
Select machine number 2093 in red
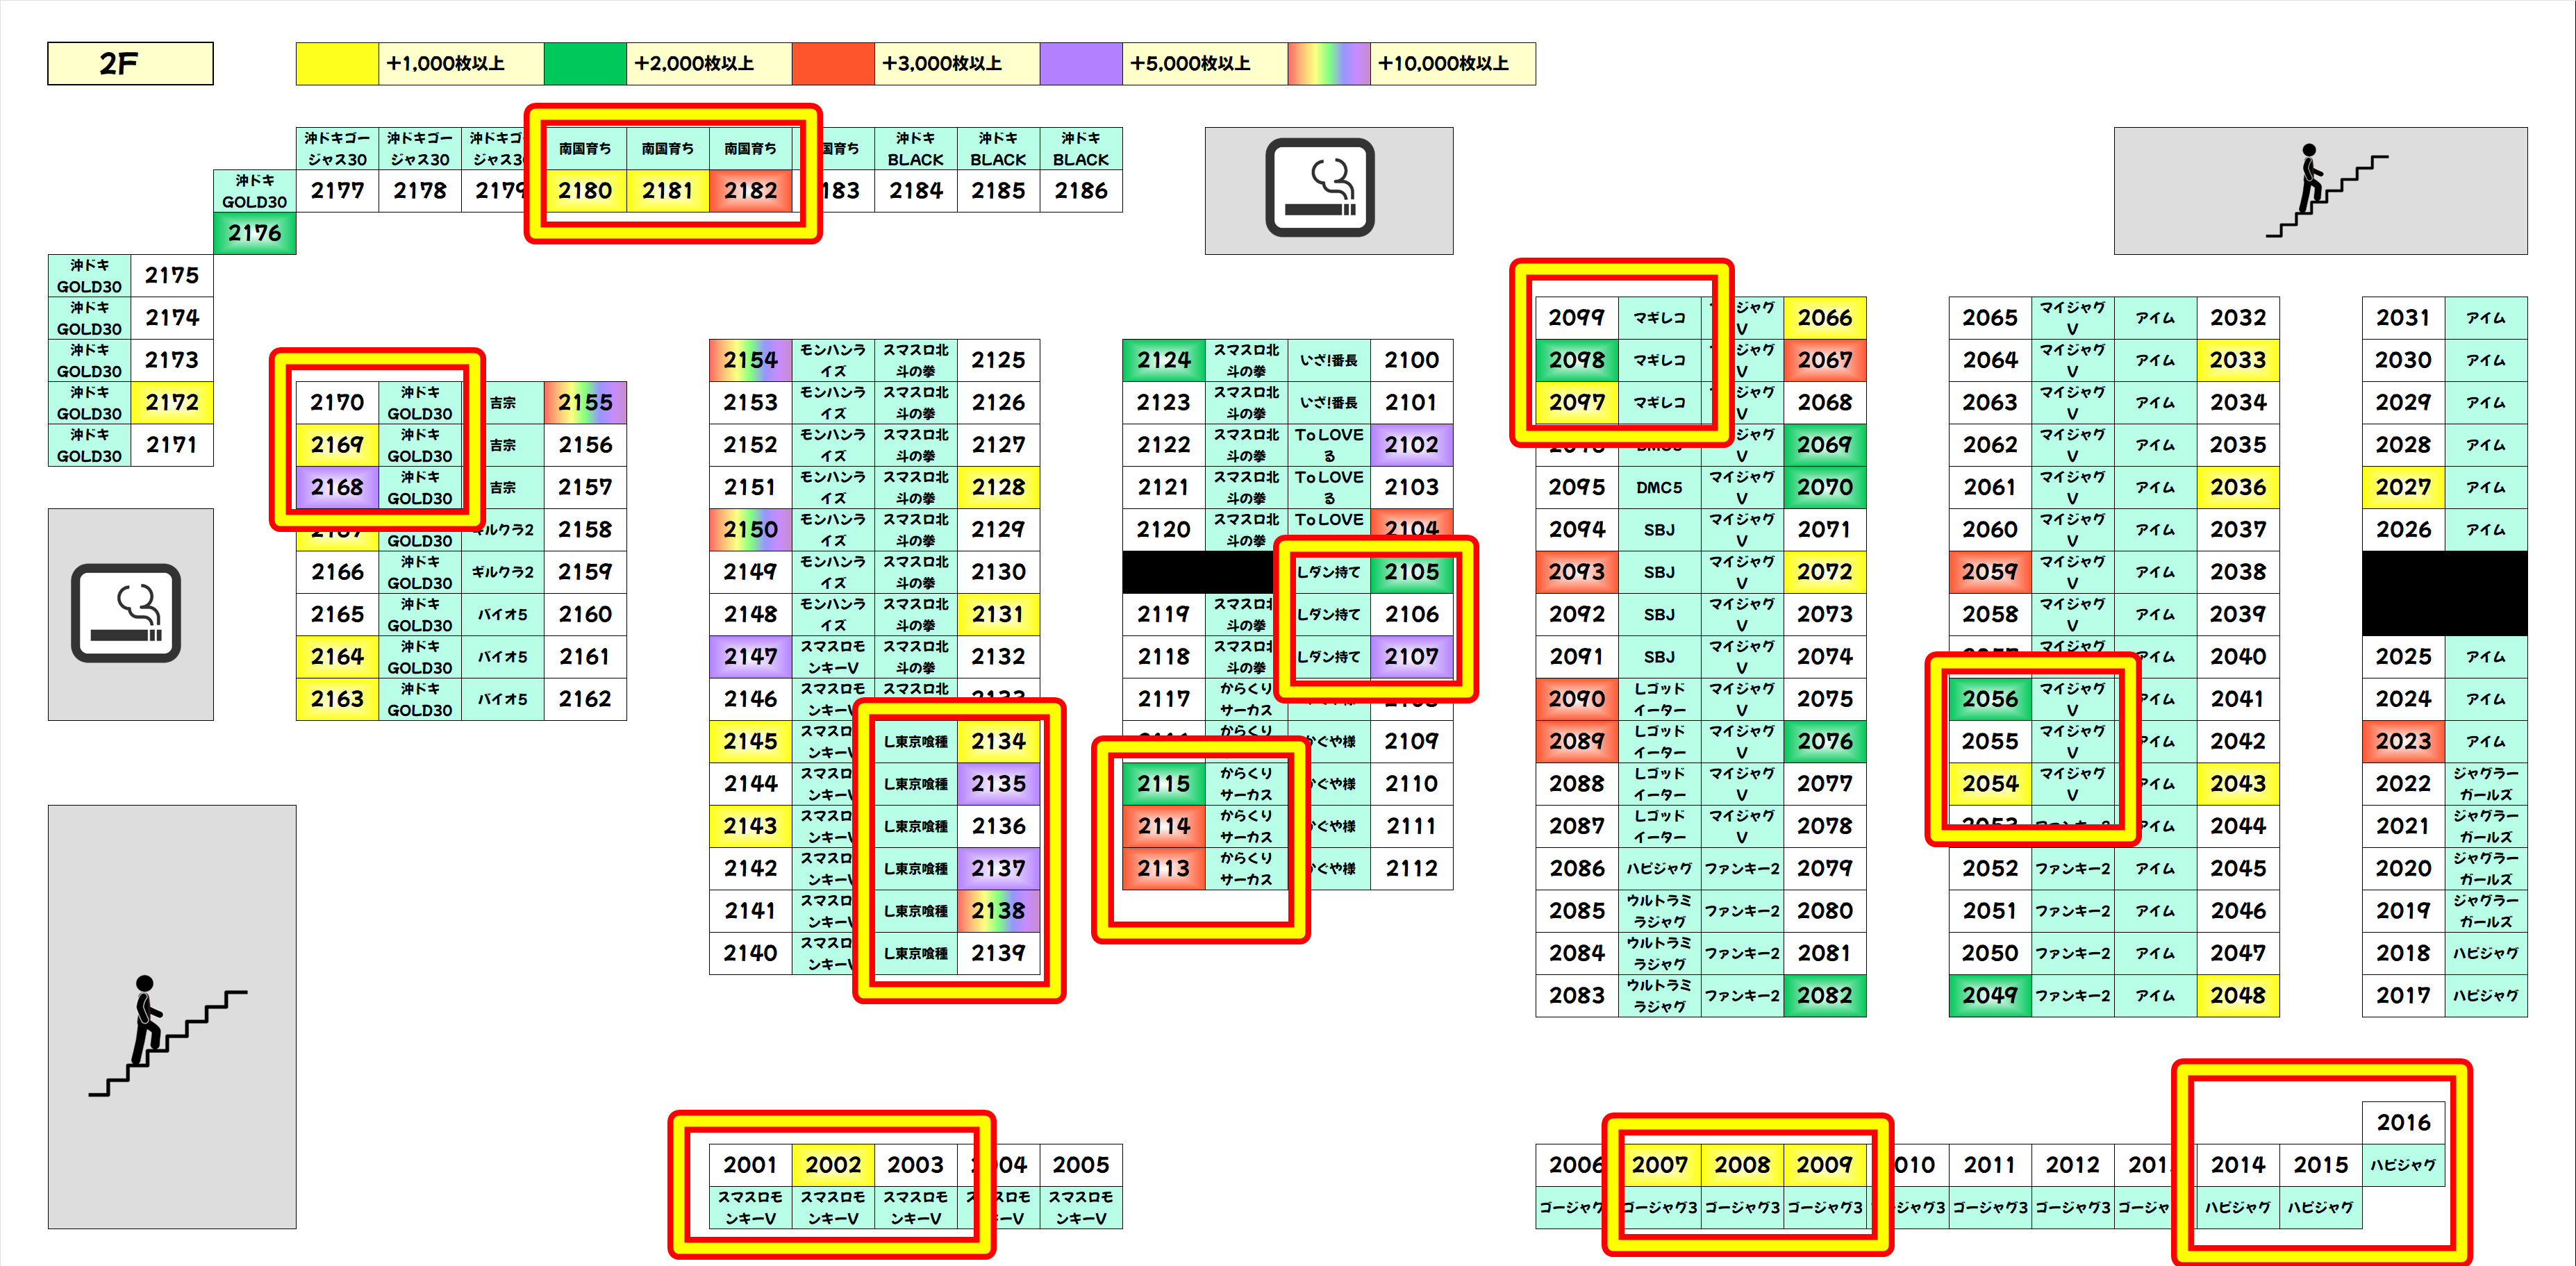click(x=1577, y=572)
